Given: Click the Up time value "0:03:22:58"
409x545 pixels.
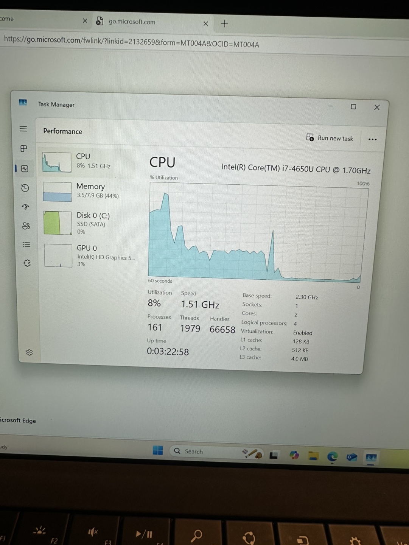Looking at the screenshot, I should coord(168,352).
